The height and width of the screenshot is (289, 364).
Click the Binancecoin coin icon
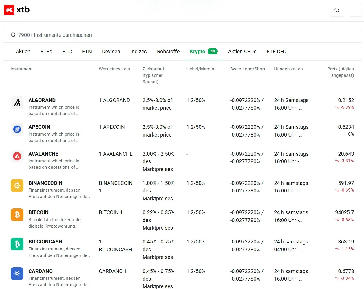tap(17, 186)
